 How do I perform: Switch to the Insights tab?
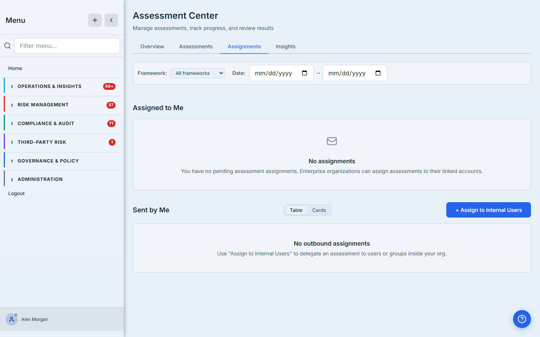(285, 46)
